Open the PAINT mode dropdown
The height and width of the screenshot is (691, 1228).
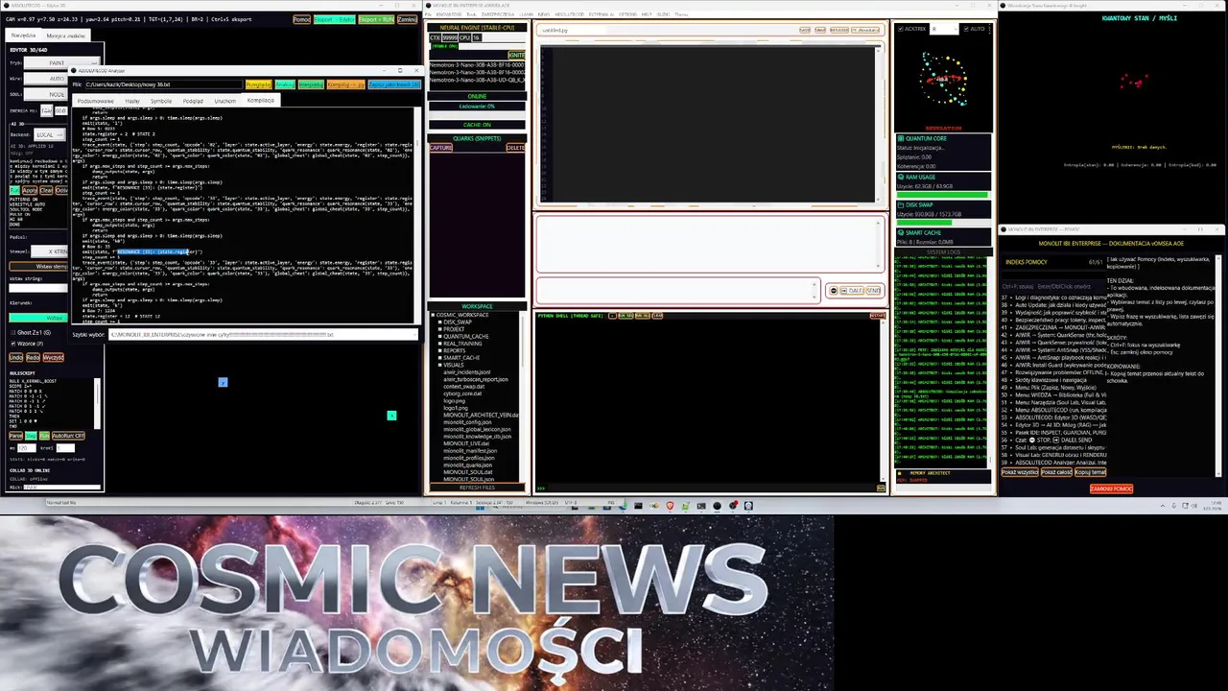click(61, 62)
